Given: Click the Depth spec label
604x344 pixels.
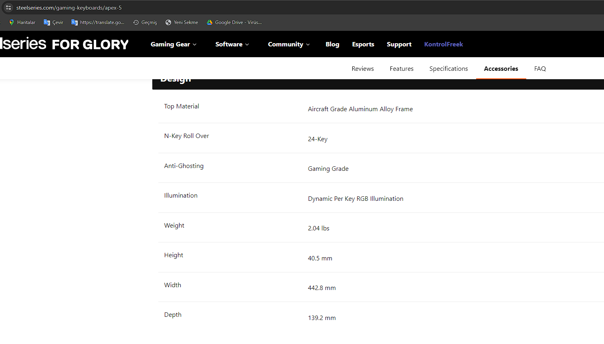Looking at the screenshot, I should [x=173, y=314].
